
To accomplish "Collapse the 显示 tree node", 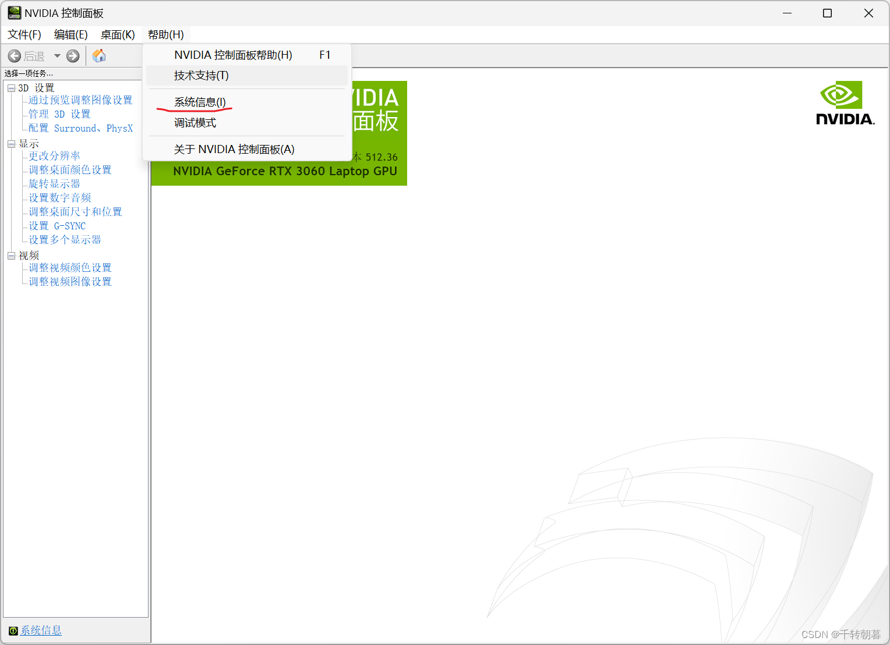I will [x=11, y=144].
